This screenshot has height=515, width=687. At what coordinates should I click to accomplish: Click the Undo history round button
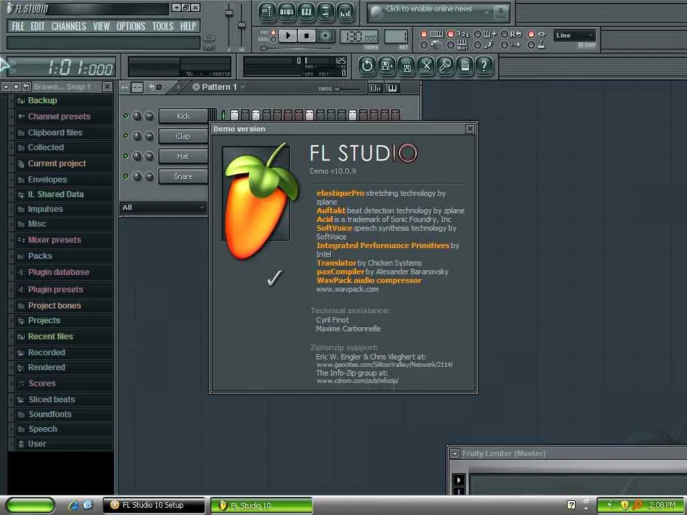(367, 66)
